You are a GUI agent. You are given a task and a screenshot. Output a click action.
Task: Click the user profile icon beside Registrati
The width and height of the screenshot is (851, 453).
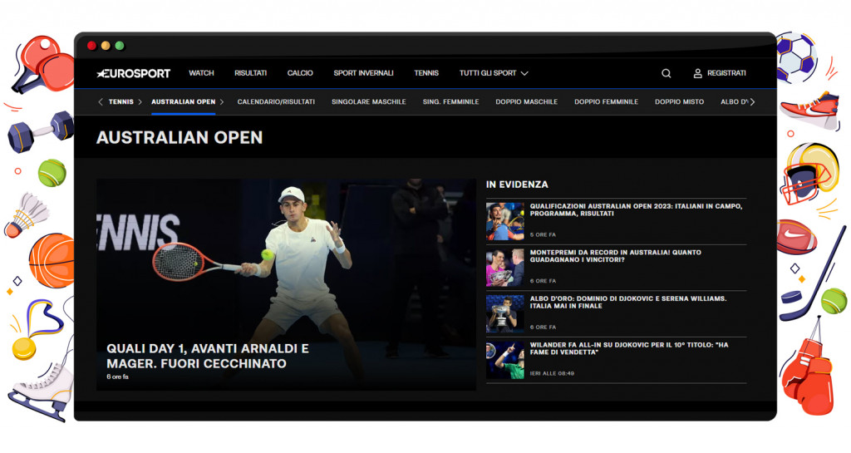(x=697, y=73)
